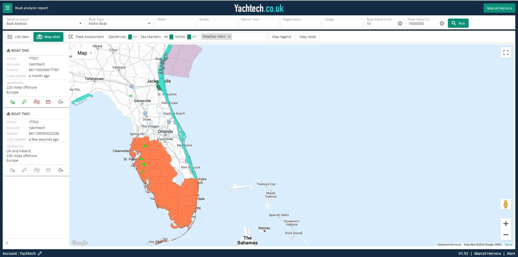This screenshot has height=257, width=518.
Task: Remove the Weather Alert tag
Action: [x=229, y=37]
